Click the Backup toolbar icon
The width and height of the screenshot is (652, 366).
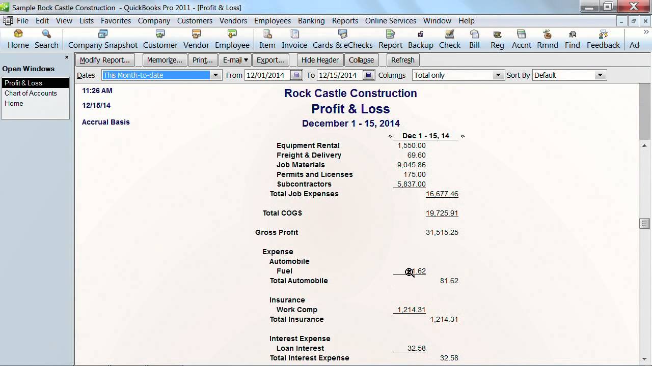(x=421, y=39)
